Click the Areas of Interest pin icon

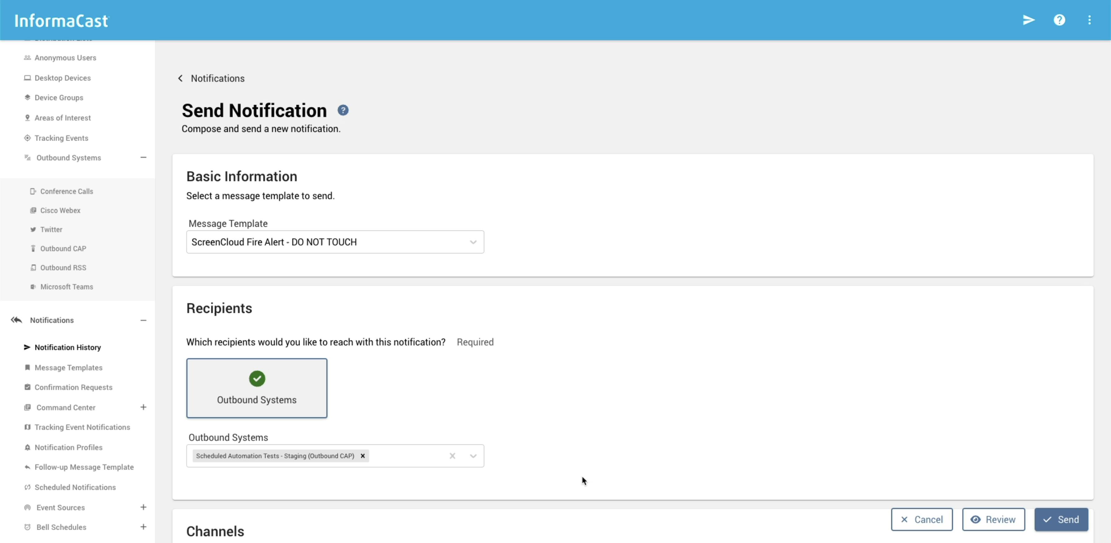click(27, 118)
